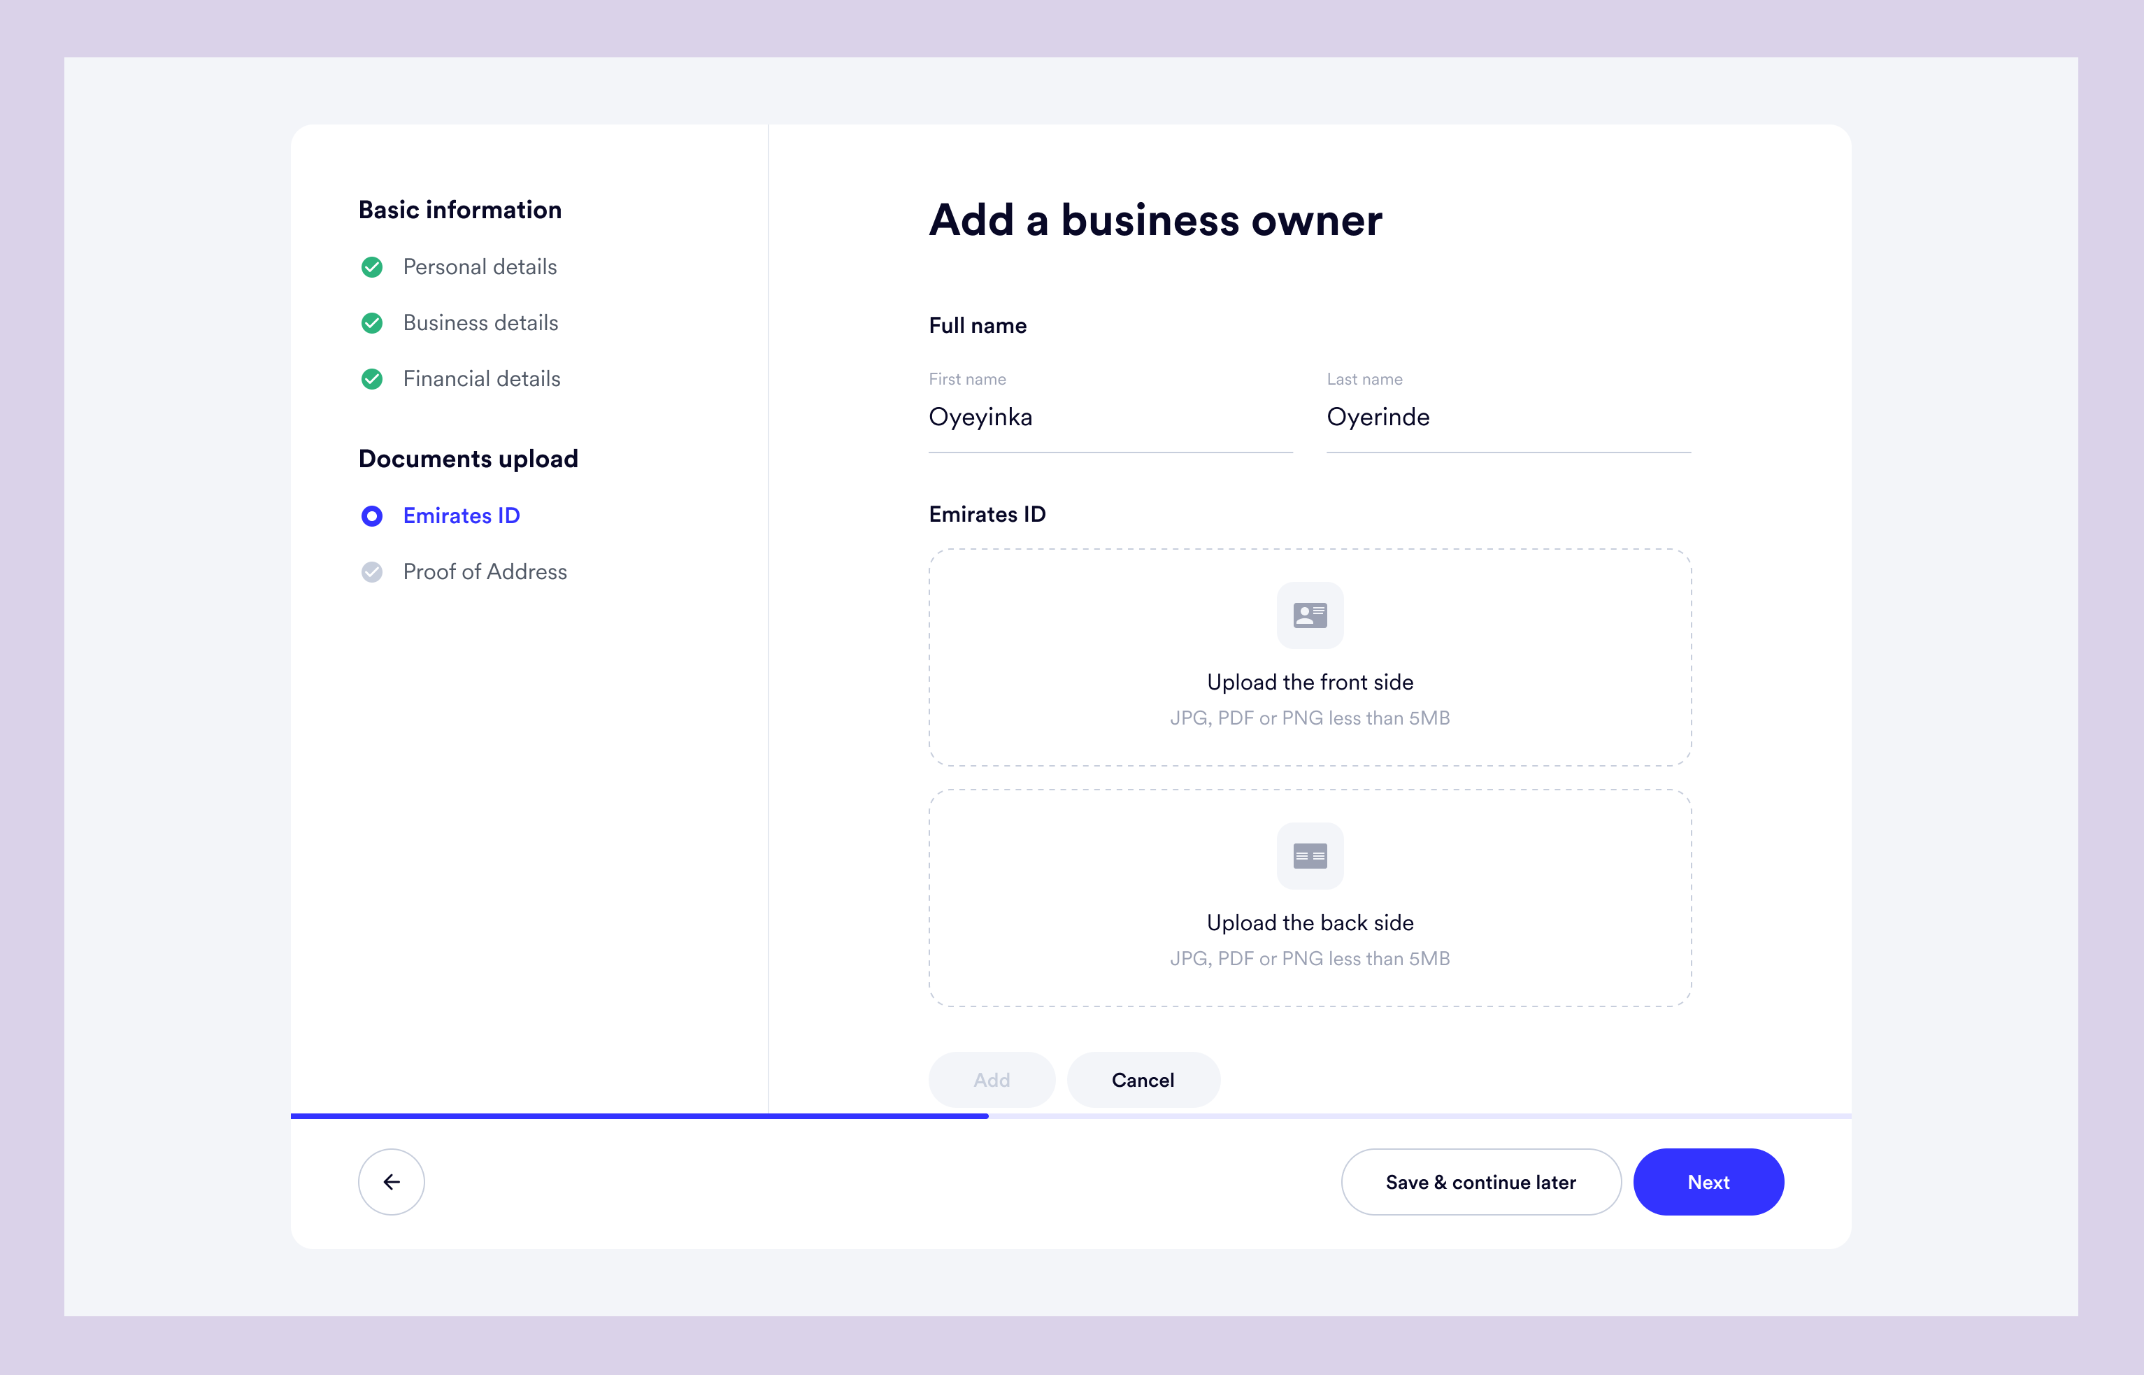Select the Emirates ID radio indicator
Image resolution: width=2144 pixels, height=1375 pixels.
coord(372,516)
